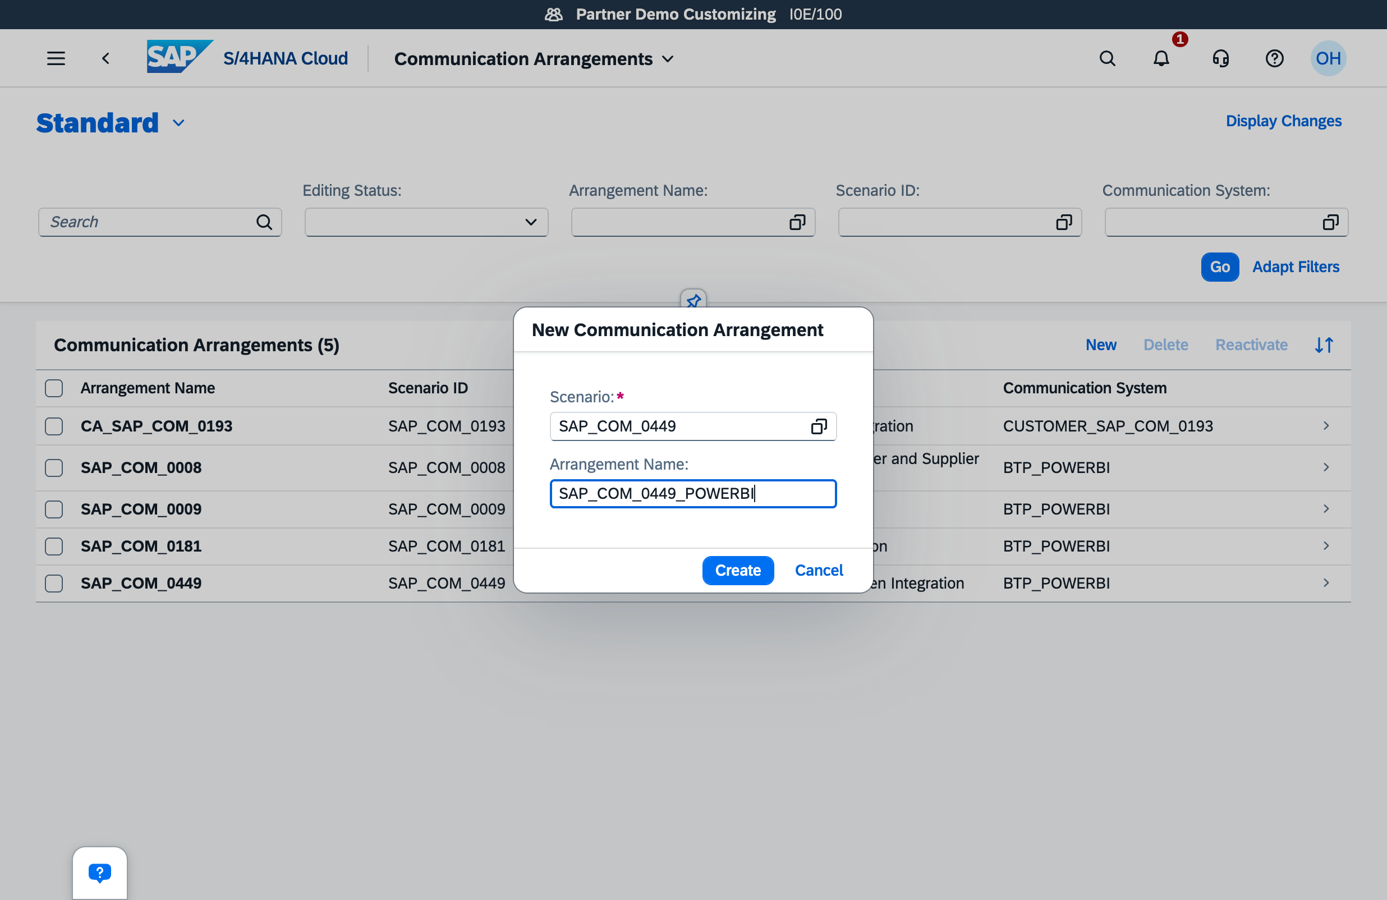Go back with the back arrow
Image resolution: width=1387 pixels, height=900 pixels.
tap(105, 58)
